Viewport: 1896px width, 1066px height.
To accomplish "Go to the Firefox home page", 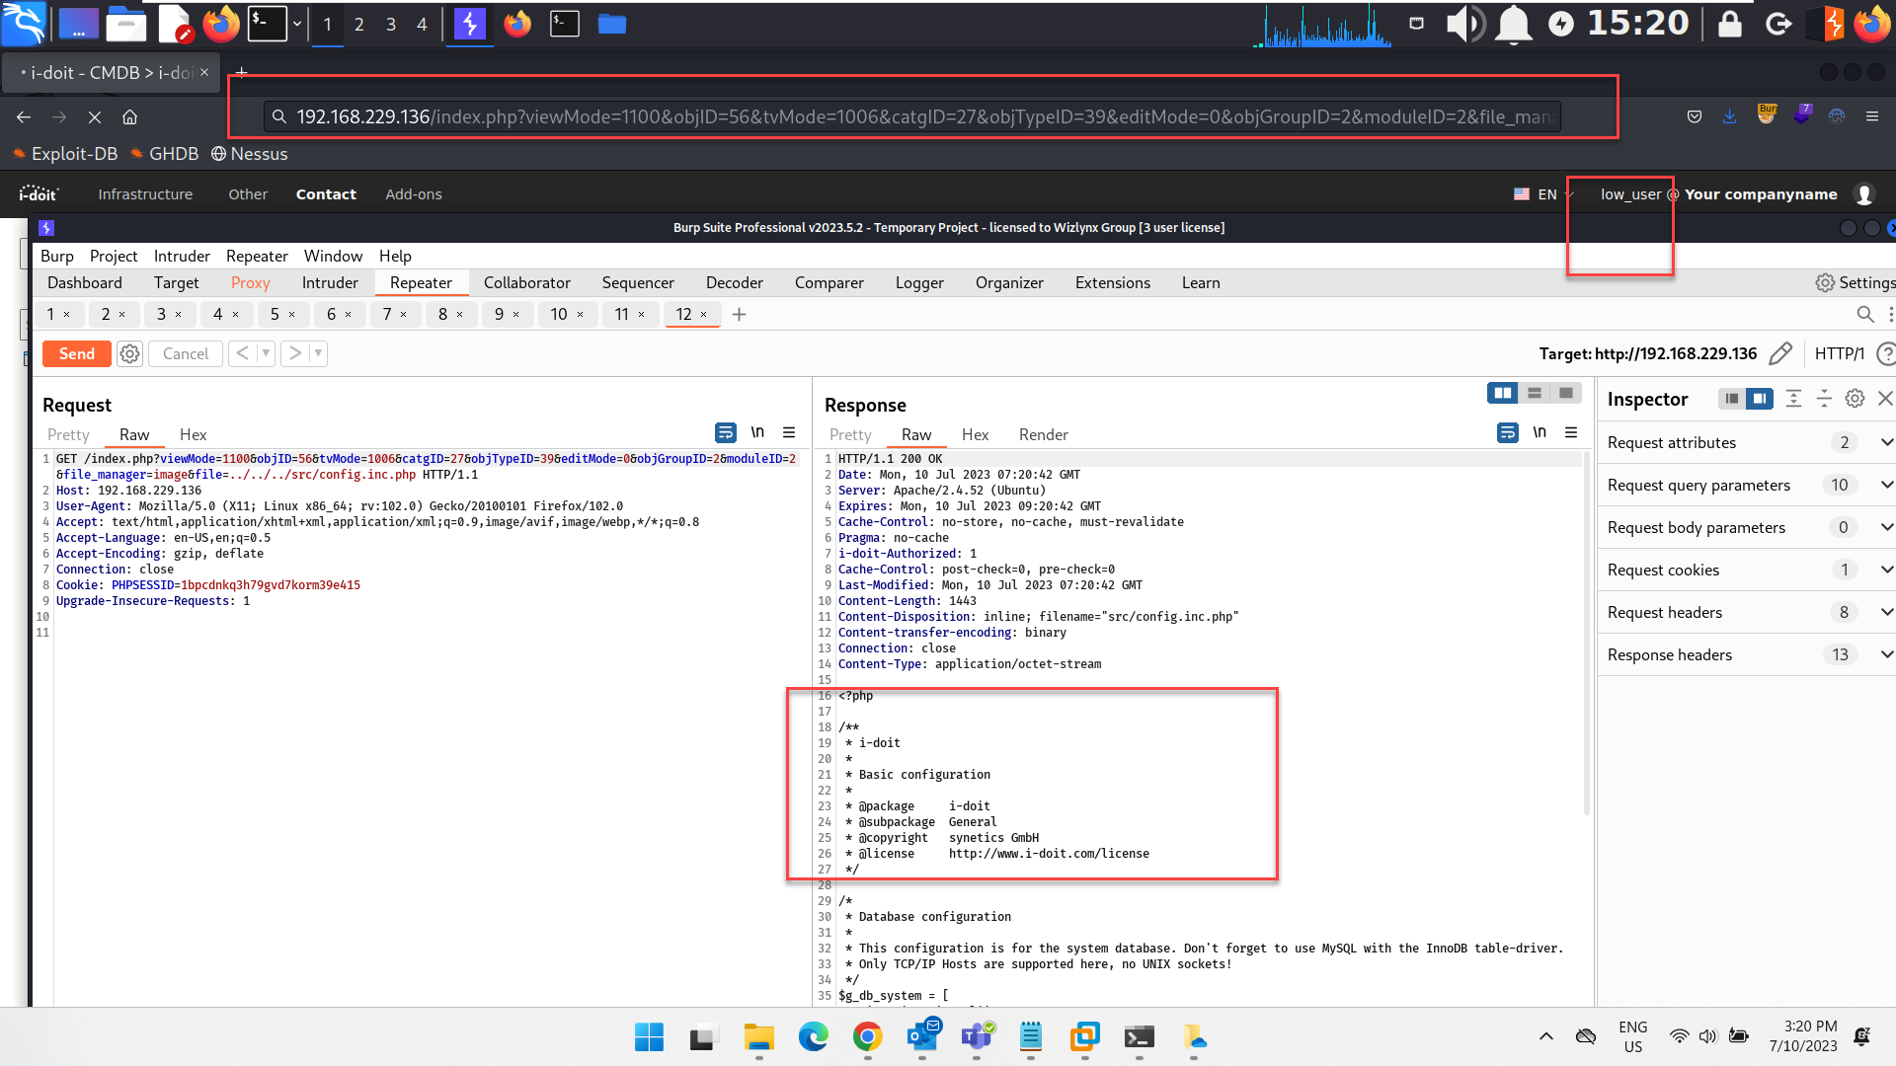I will 129,116.
